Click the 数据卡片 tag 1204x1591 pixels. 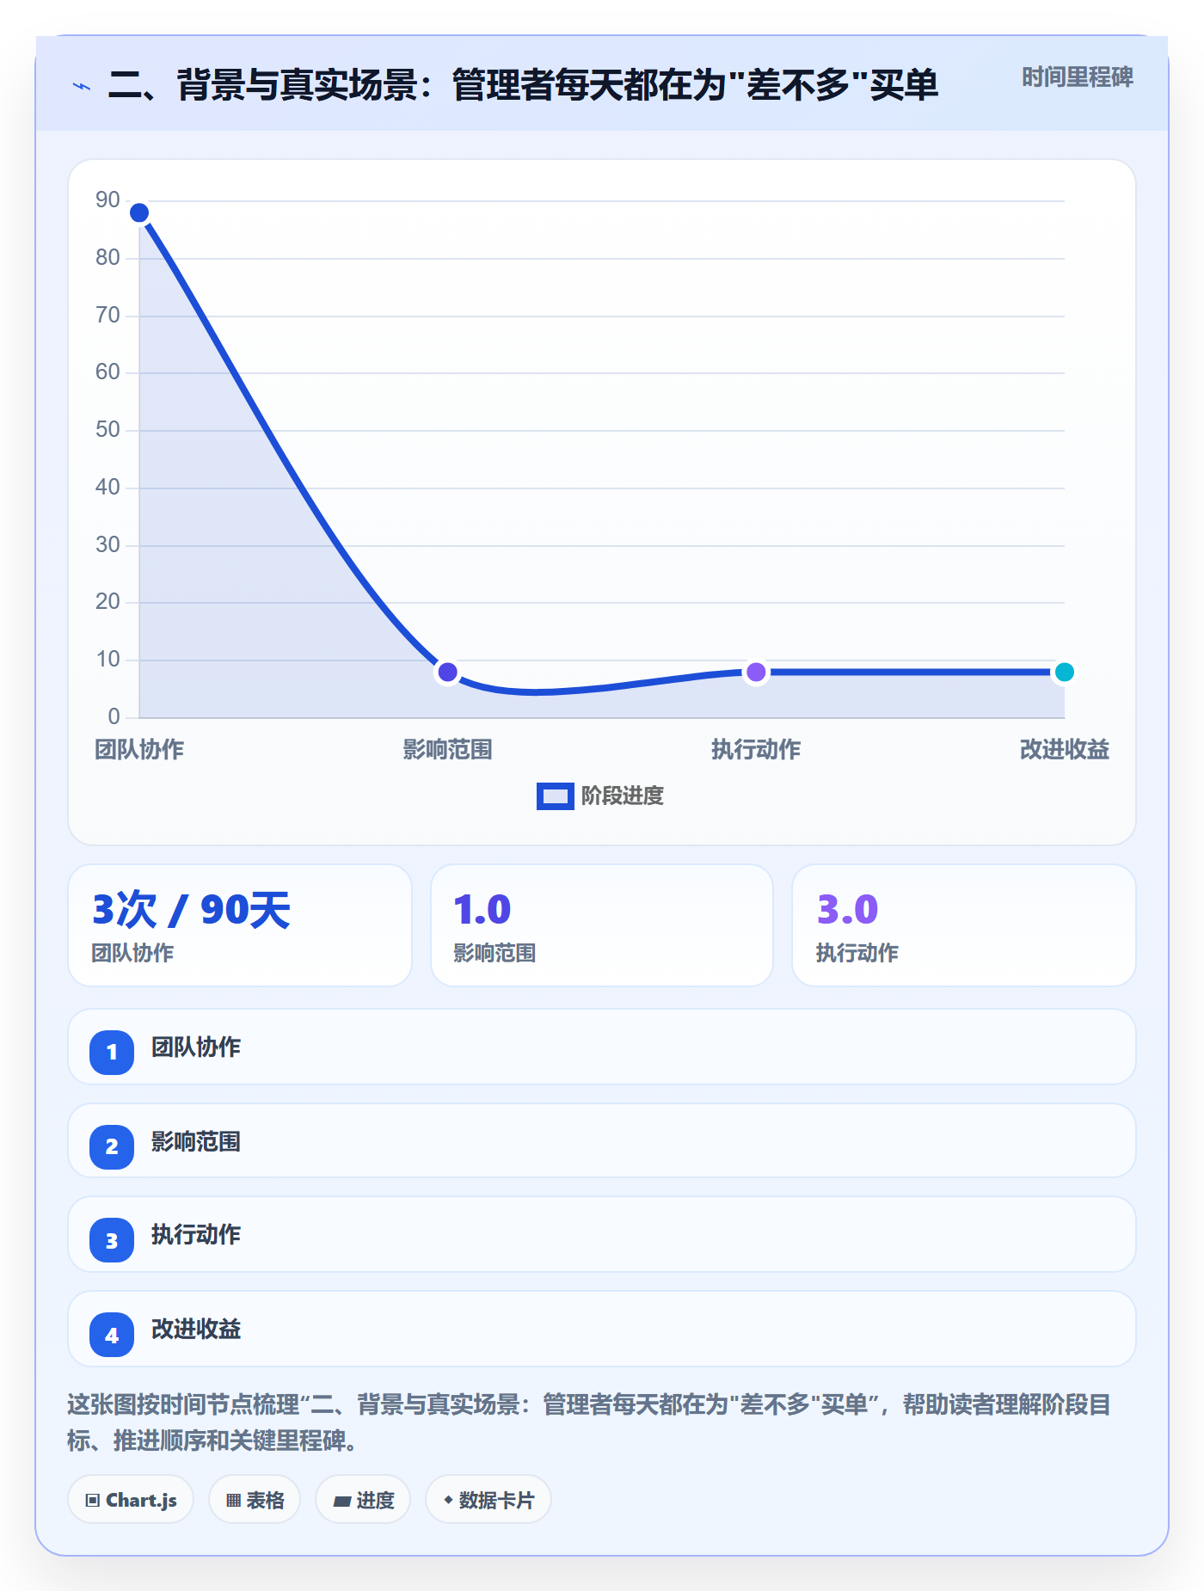click(488, 1500)
